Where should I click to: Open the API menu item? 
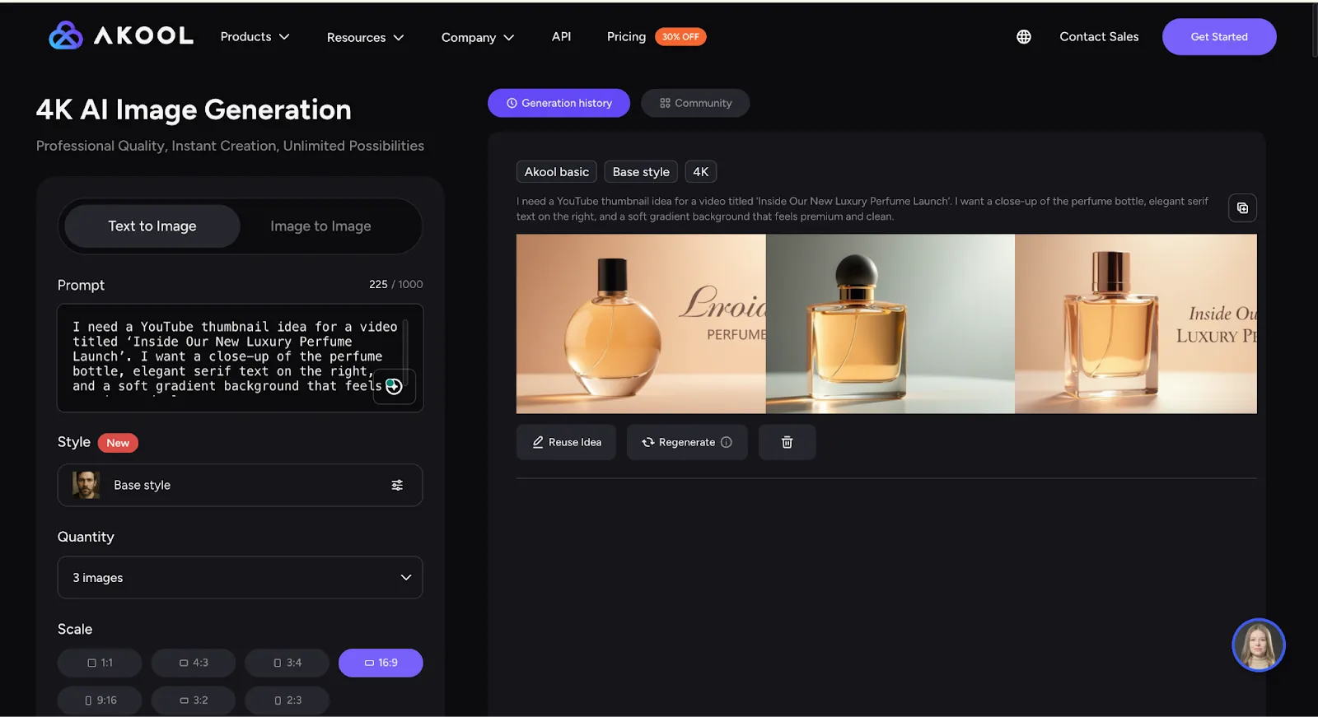click(x=561, y=36)
